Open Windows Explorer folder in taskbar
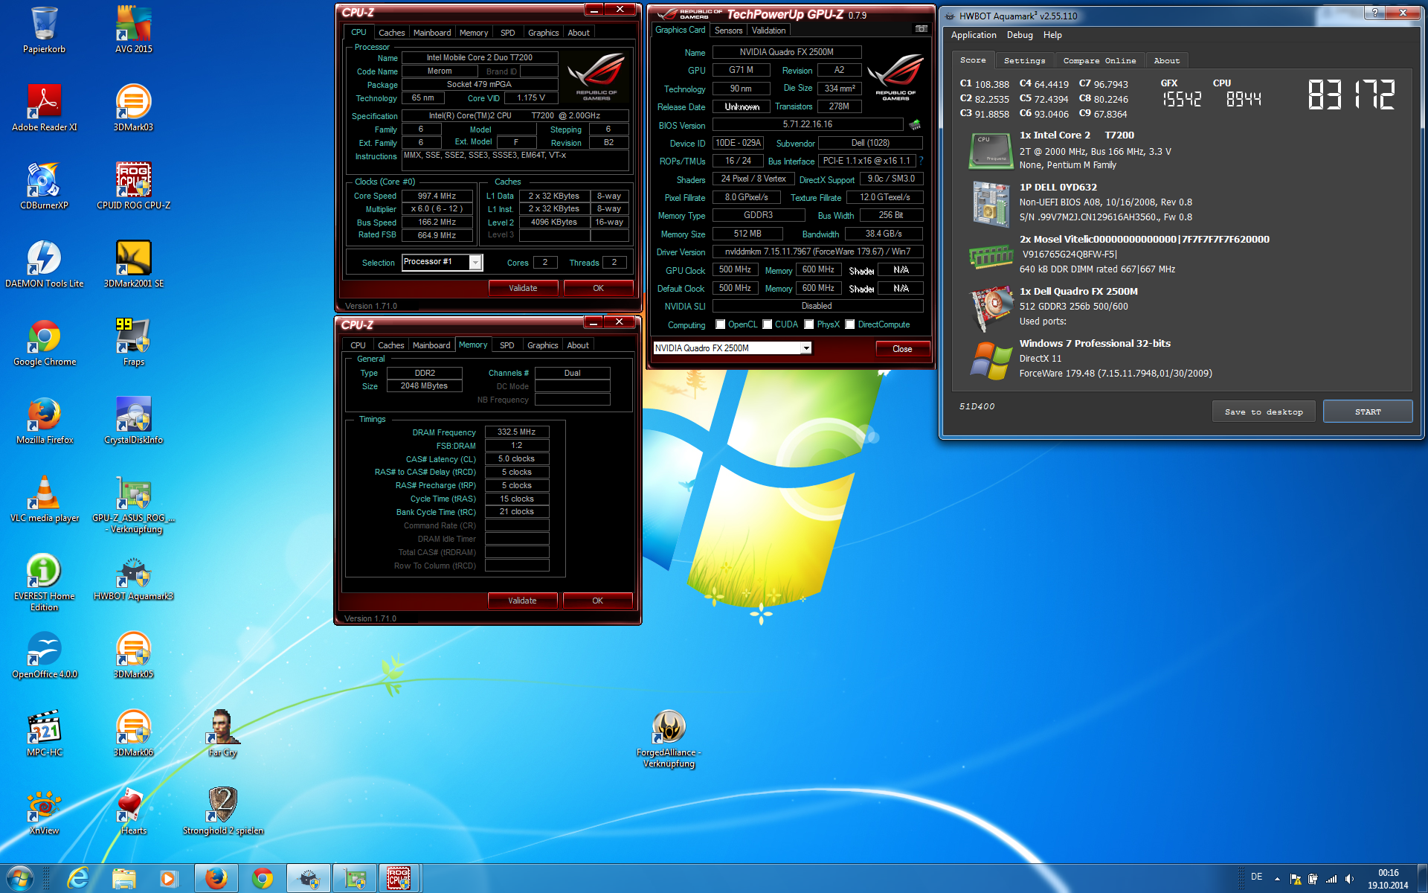Image resolution: width=1428 pixels, height=893 pixels. tap(123, 879)
